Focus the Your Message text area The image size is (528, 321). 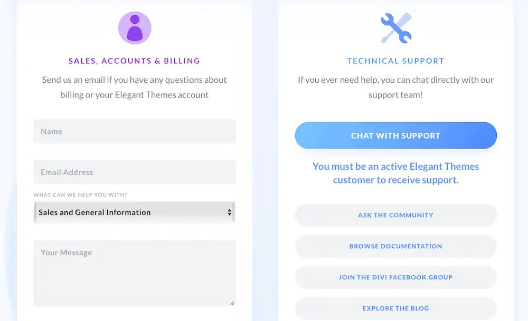pyautogui.click(x=135, y=273)
